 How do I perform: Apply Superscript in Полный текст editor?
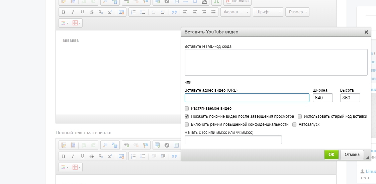pos(110,157)
